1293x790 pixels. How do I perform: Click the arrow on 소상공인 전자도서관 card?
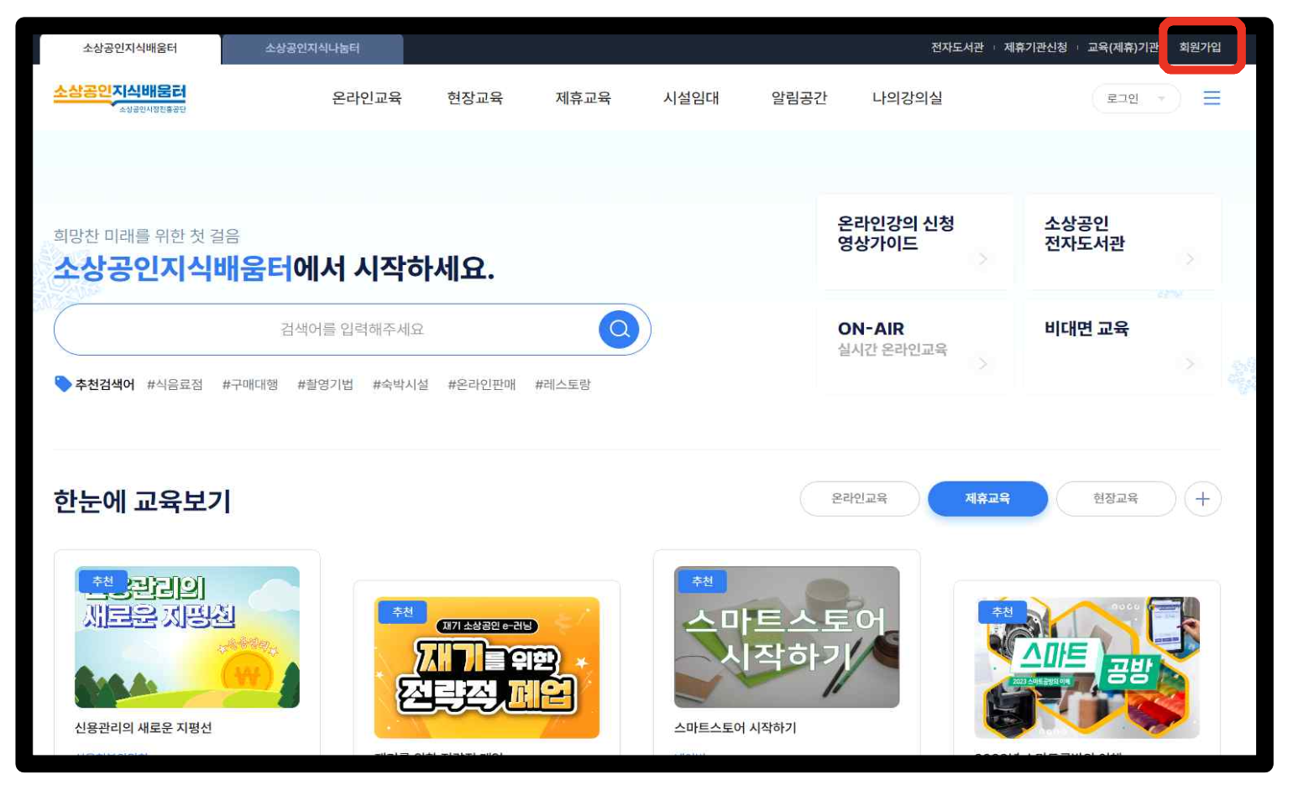pyautogui.click(x=1189, y=259)
